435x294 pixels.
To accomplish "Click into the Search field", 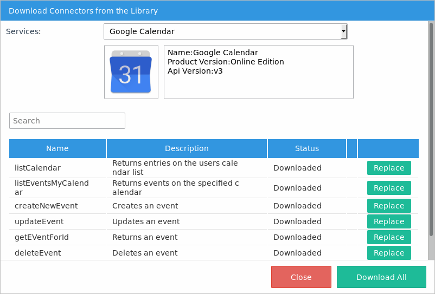I will (x=67, y=121).
